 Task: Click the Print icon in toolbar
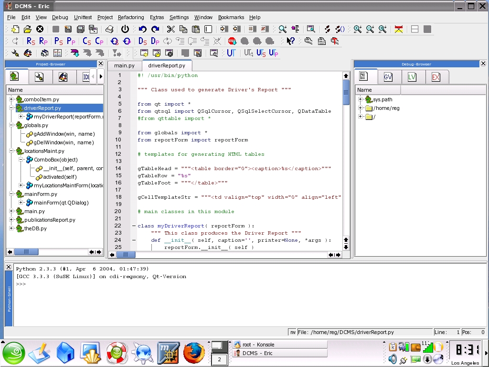[109, 29]
